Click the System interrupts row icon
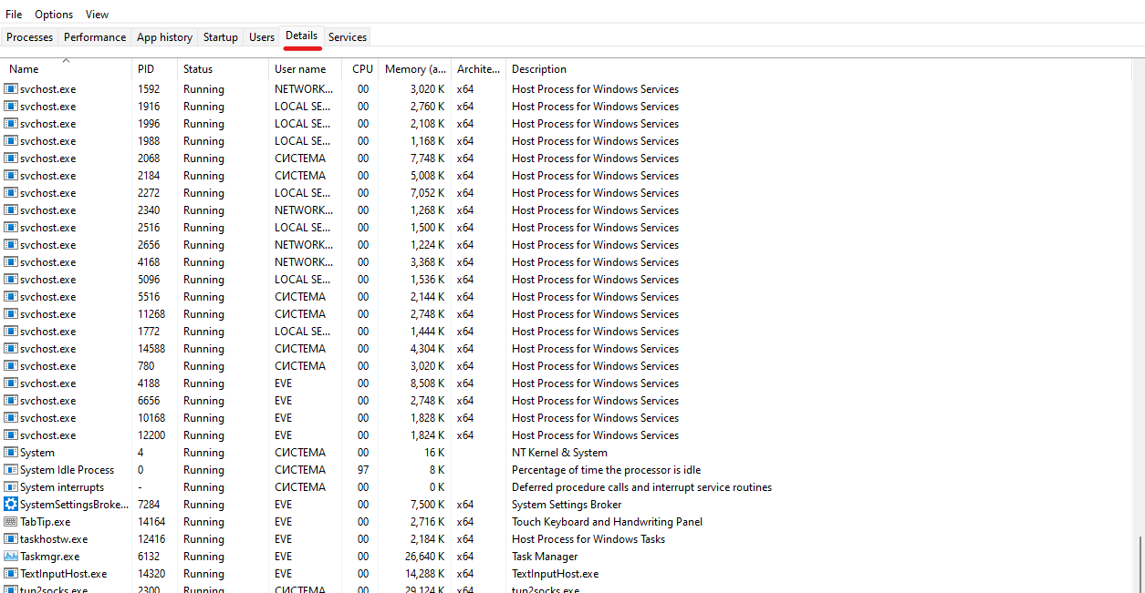Image resolution: width=1145 pixels, height=593 pixels. (11, 487)
